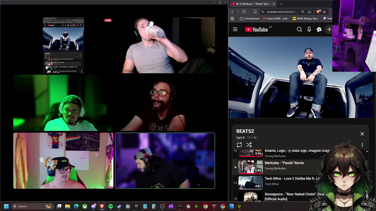This screenshot has width=376, height=211.
Task: Open the first Google Chrome taskbar icon
Action: pyautogui.click(x=205, y=206)
